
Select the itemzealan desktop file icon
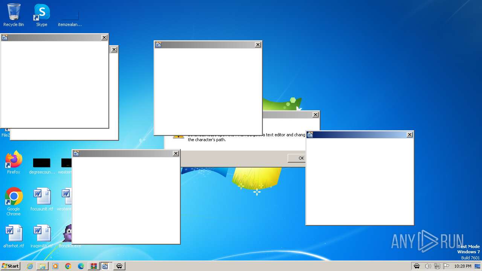pos(70,17)
